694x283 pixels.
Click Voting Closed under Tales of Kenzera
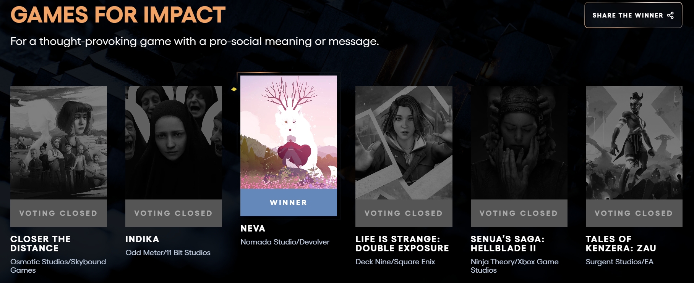point(634,213)
